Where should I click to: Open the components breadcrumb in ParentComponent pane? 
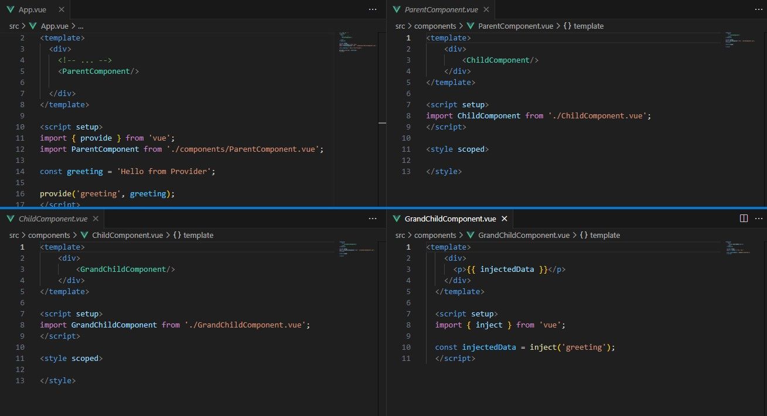436,26
